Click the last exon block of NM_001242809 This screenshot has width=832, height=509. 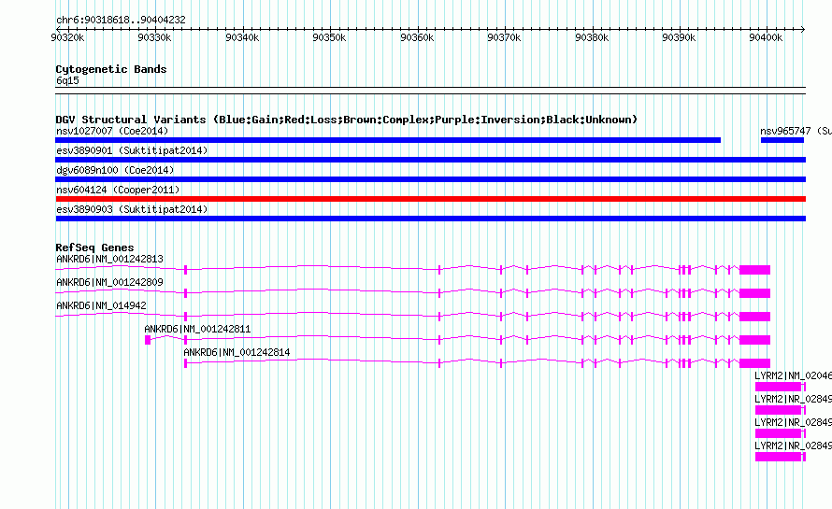[x=754, y=293]
